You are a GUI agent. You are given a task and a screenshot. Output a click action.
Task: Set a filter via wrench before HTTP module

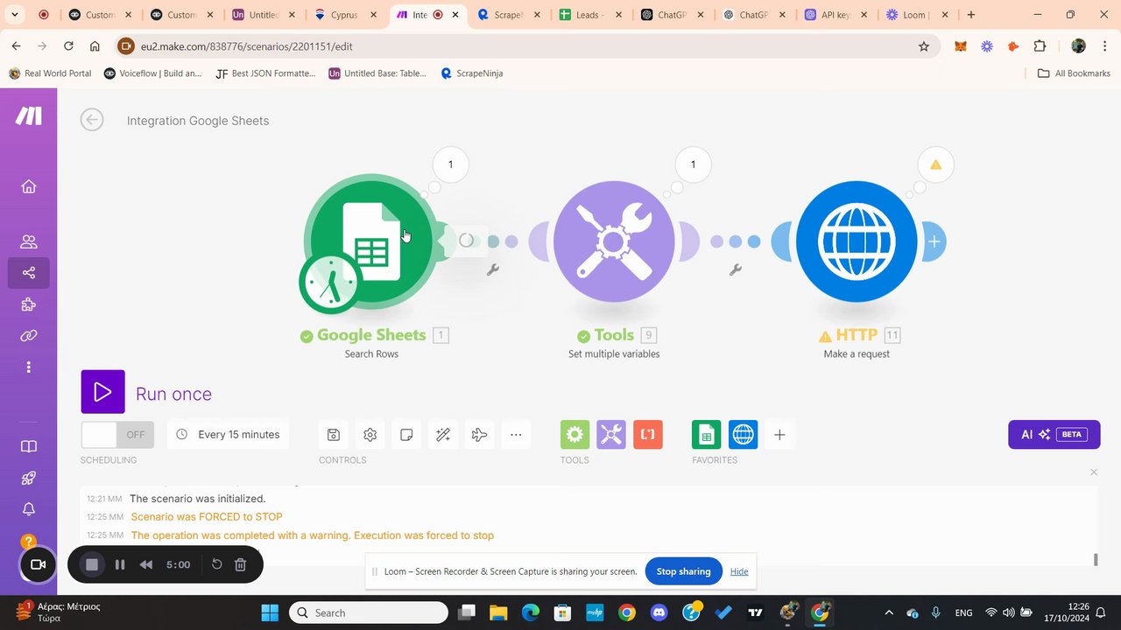coord(736,270)
